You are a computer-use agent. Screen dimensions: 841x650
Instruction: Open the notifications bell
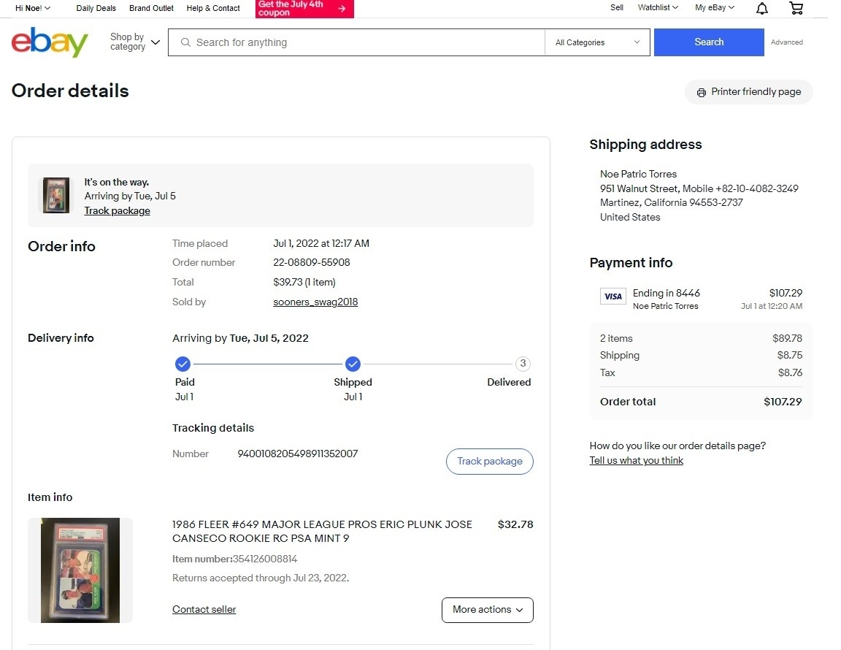click(x=761, y=8)
